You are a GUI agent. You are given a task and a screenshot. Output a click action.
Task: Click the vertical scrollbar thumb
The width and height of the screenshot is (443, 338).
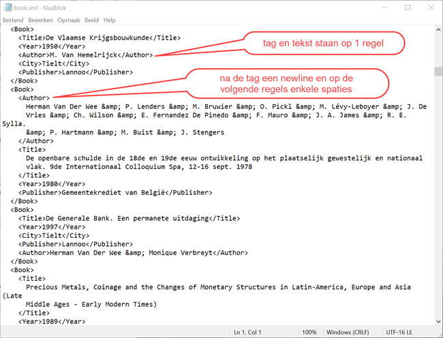click(x=438, y=71)
